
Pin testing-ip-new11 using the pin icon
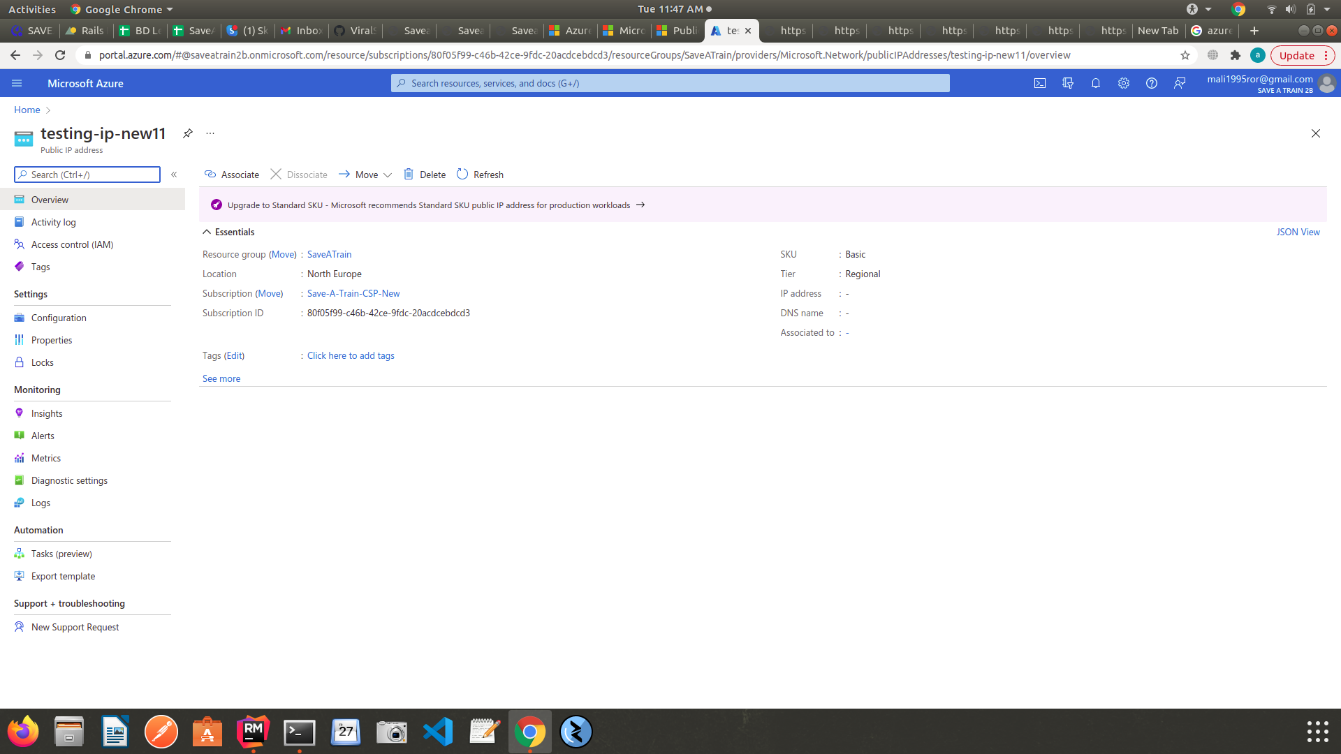(x=187, y=133)
